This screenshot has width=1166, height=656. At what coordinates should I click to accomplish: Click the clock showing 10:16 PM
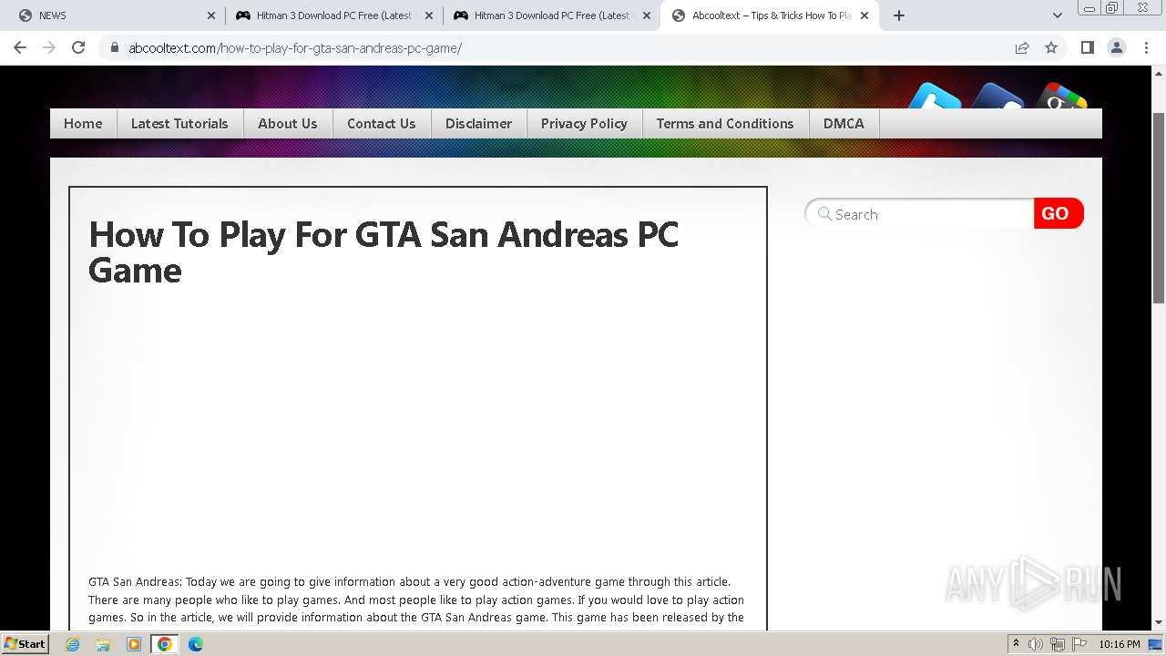pos(1120,644)
